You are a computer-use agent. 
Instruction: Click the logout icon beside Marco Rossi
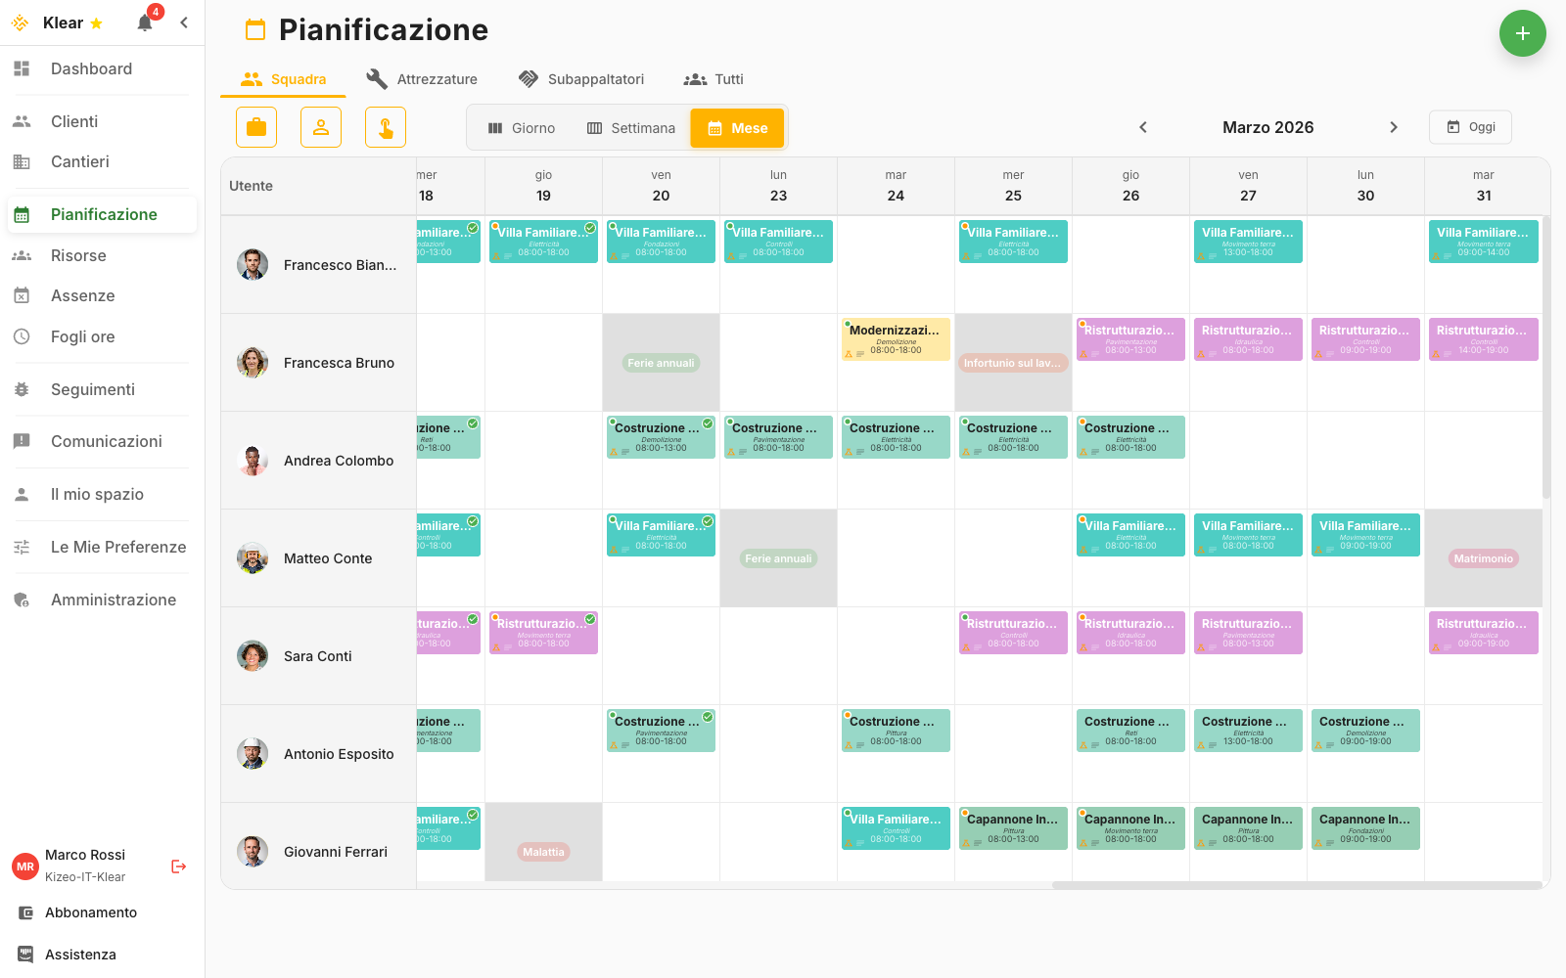(178, 867)
